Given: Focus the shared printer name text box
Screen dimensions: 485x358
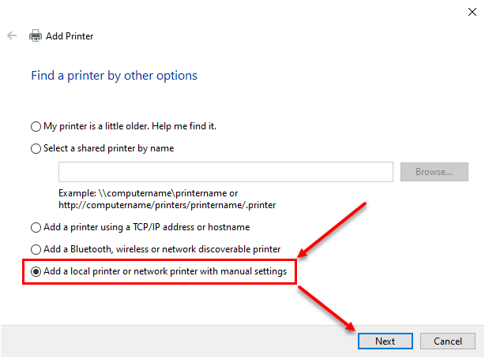Looking at the screenshot, I should point(226,172).
